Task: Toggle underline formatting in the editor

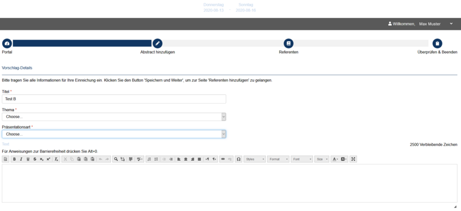Action: pyautogui.click(x=28, y=159)
